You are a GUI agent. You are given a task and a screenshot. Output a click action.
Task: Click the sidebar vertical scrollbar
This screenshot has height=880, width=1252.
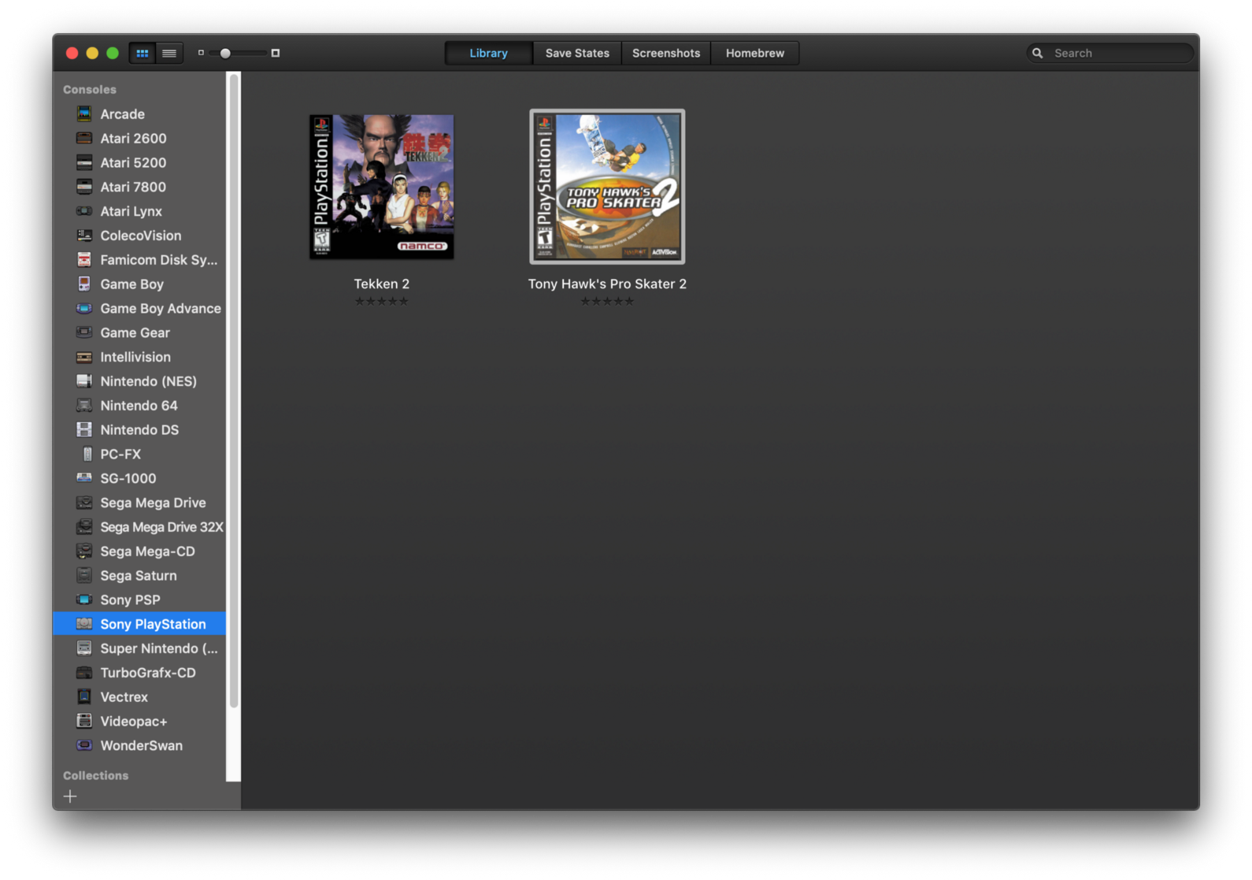[233, 391]
